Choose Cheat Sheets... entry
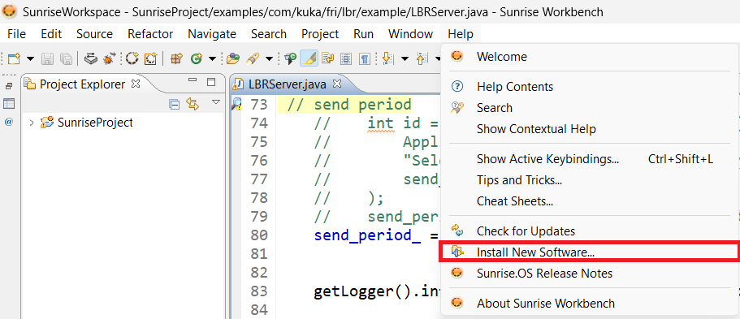 pos(590,201)
